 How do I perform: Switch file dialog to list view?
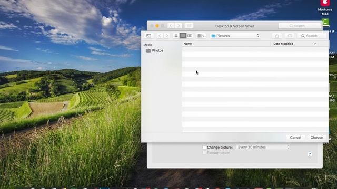pos(183,36)
